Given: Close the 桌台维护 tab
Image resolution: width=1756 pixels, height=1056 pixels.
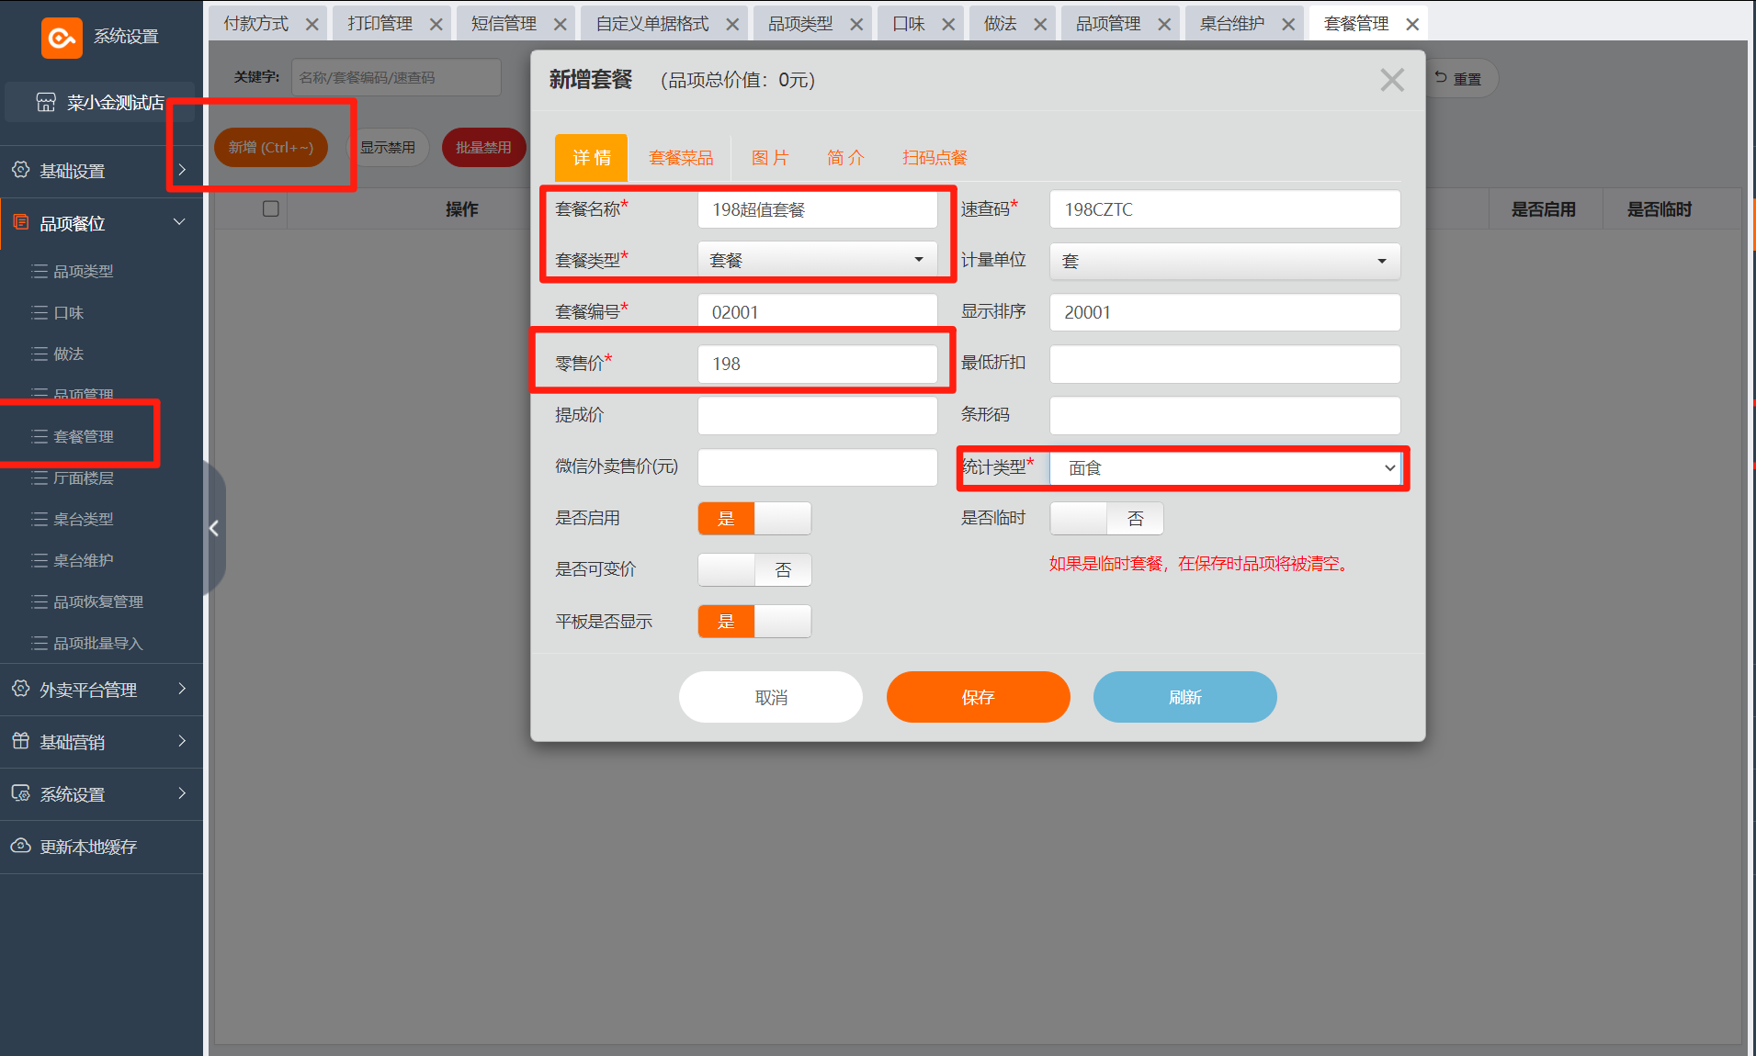Looking at the screenshot, I should point(1288,25).
